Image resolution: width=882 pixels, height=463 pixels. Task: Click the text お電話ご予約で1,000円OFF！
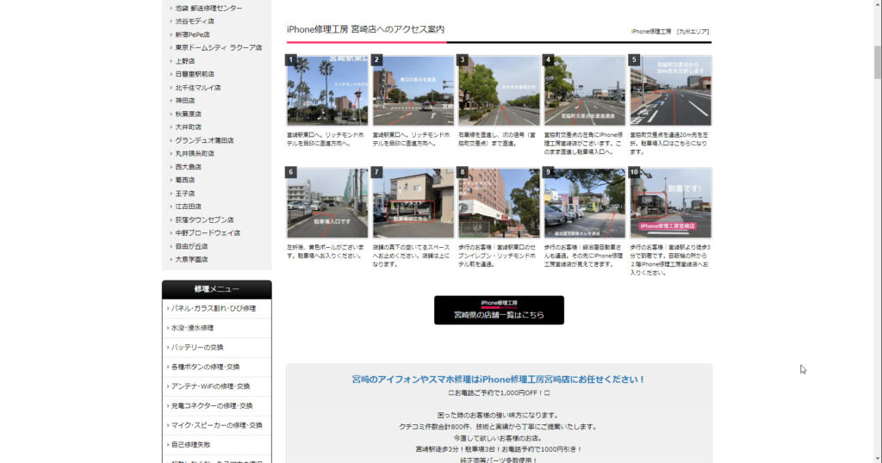pyautogui.click(x=499, y=393)
